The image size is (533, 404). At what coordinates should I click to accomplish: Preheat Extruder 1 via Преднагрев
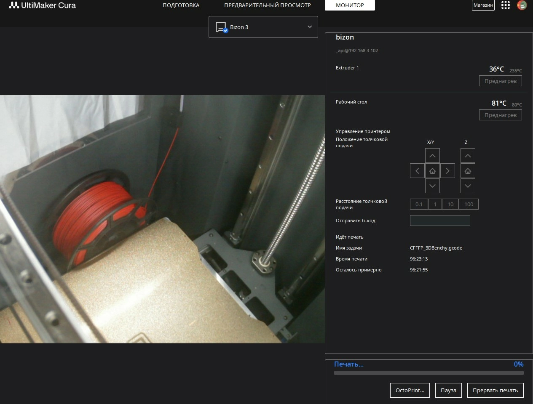point(500,81)
